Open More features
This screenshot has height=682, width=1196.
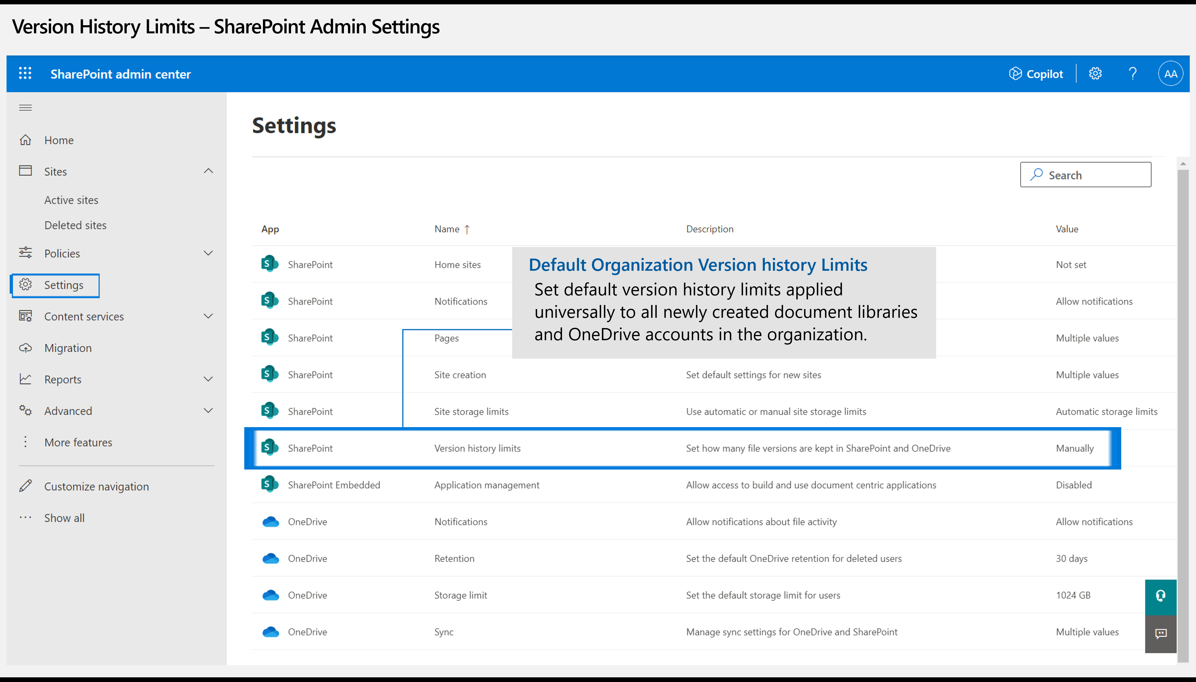tap(78, 442)
